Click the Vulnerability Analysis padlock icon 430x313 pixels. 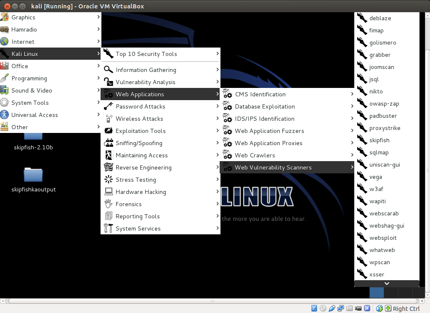(109, 82)
